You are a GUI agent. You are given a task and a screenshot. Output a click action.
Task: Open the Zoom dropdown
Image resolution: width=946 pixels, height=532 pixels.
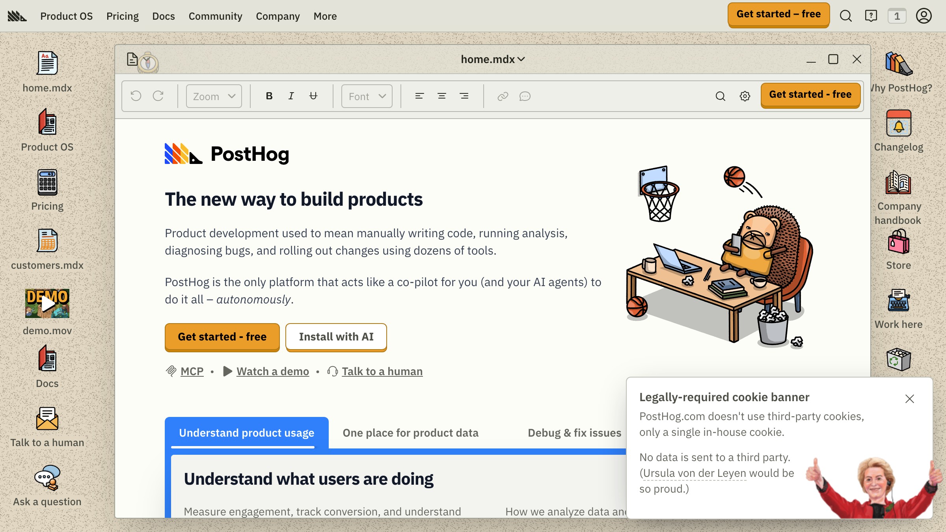[214, 96]
